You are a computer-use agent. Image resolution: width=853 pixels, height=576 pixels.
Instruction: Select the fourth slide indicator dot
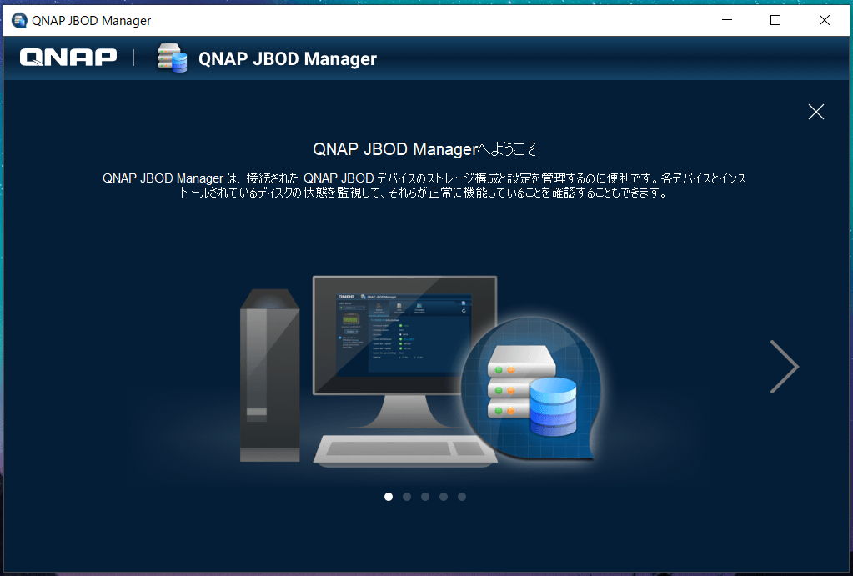click(x=444, y=497)
